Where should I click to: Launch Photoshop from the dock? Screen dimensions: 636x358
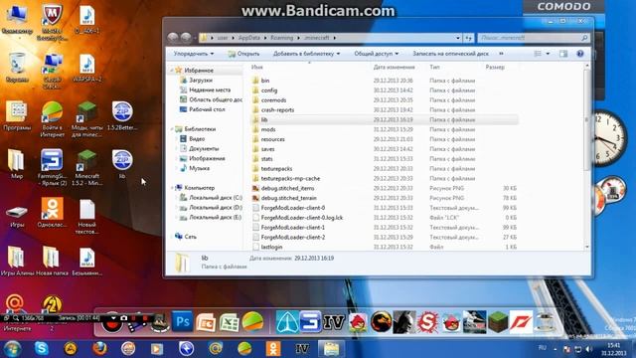tap(182, 322)
